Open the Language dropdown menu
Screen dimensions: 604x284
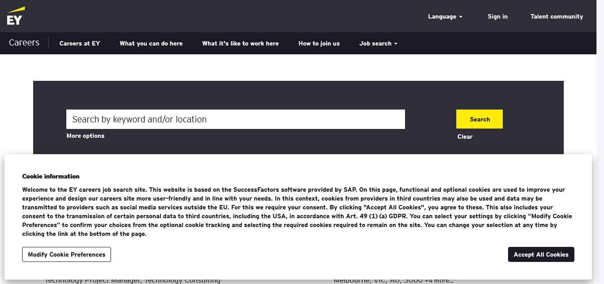pyautogui.click(x=445, y=17)
